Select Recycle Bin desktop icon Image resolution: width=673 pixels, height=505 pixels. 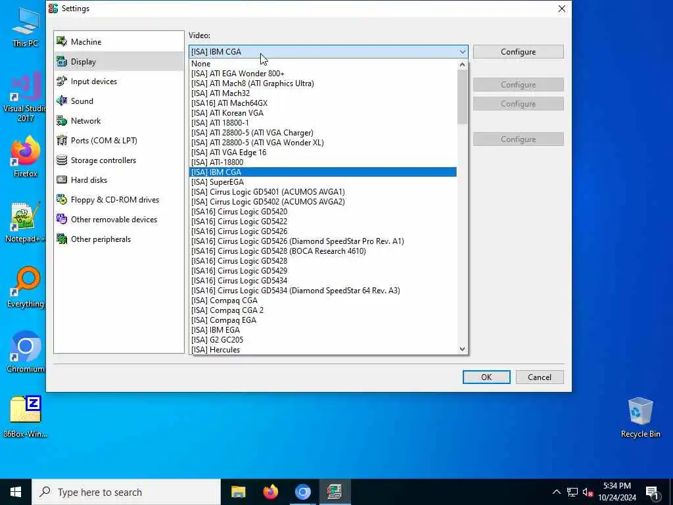[x=640, y=418]
